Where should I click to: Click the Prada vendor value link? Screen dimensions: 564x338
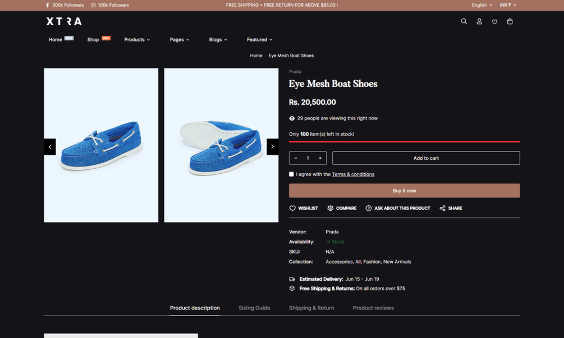tap(332, 232)
